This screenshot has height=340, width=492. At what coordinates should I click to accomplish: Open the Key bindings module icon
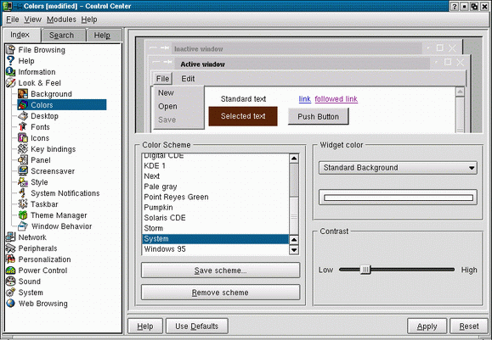(x=23, y=149)
